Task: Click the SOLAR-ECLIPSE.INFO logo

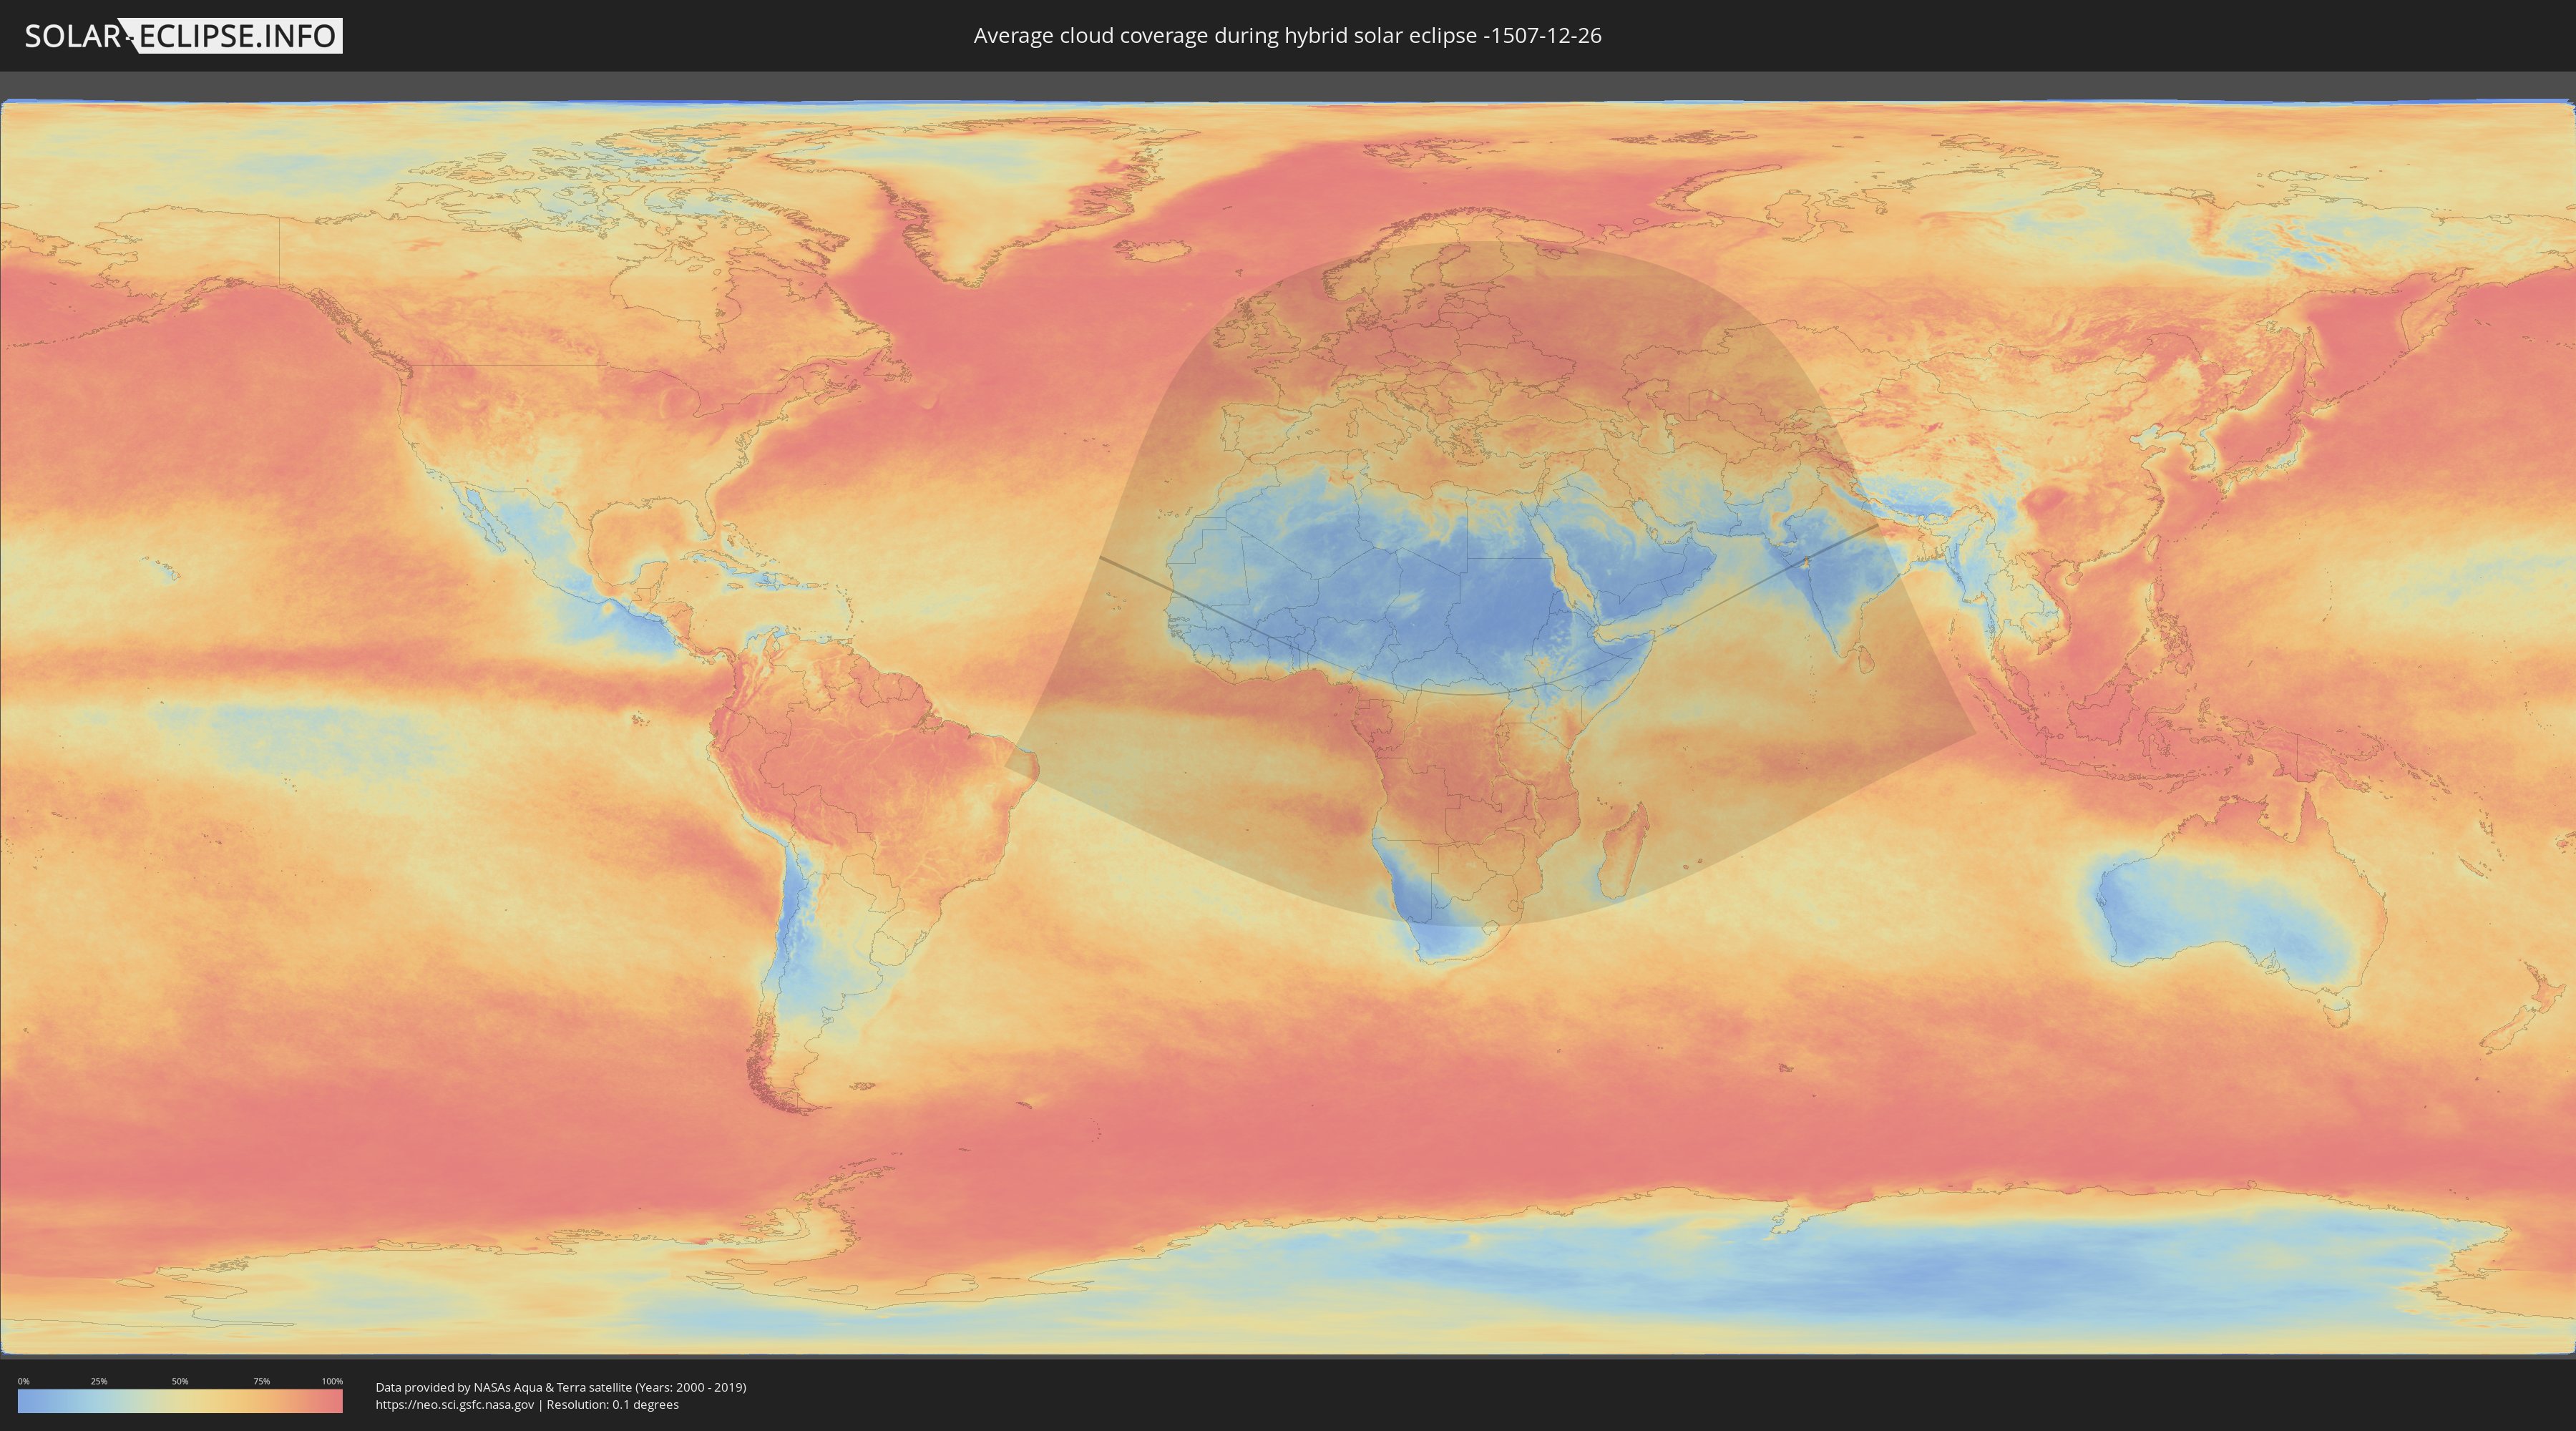Action: tap(183, 36)
